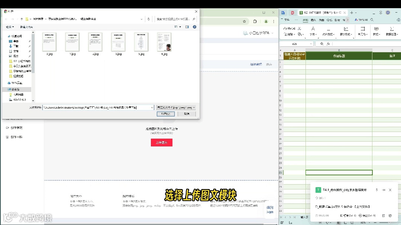Click the WPS document tab icon
The image size is (401, 225).
(x=283, y=13)
